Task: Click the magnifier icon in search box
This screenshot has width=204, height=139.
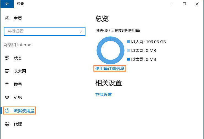Action: pyautogui.click(x=82, y=31)
